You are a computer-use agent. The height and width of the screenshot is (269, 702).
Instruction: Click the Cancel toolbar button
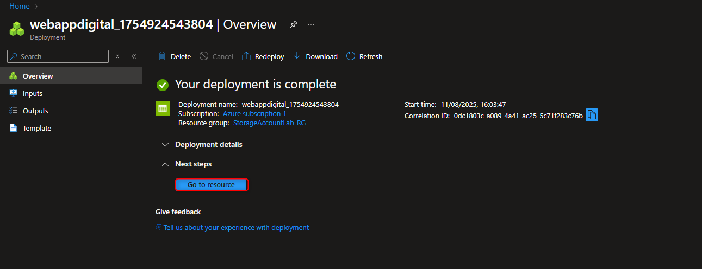(x=216, y=56)
